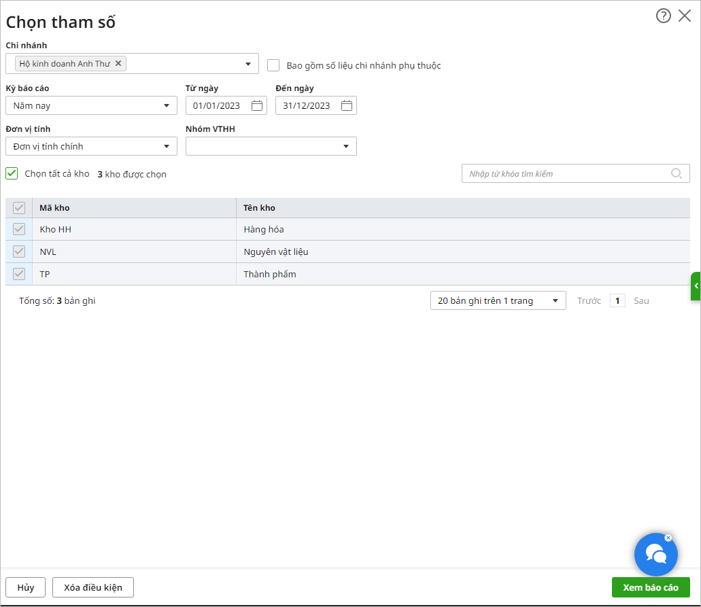
Task: Click the Hủy button
Action: (26, 587)
